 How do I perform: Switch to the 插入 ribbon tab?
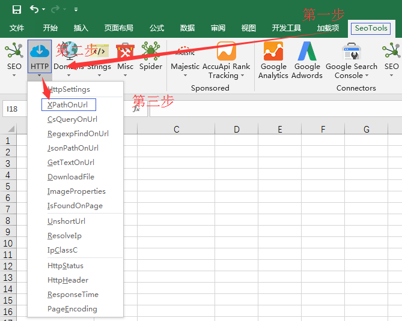81,28
